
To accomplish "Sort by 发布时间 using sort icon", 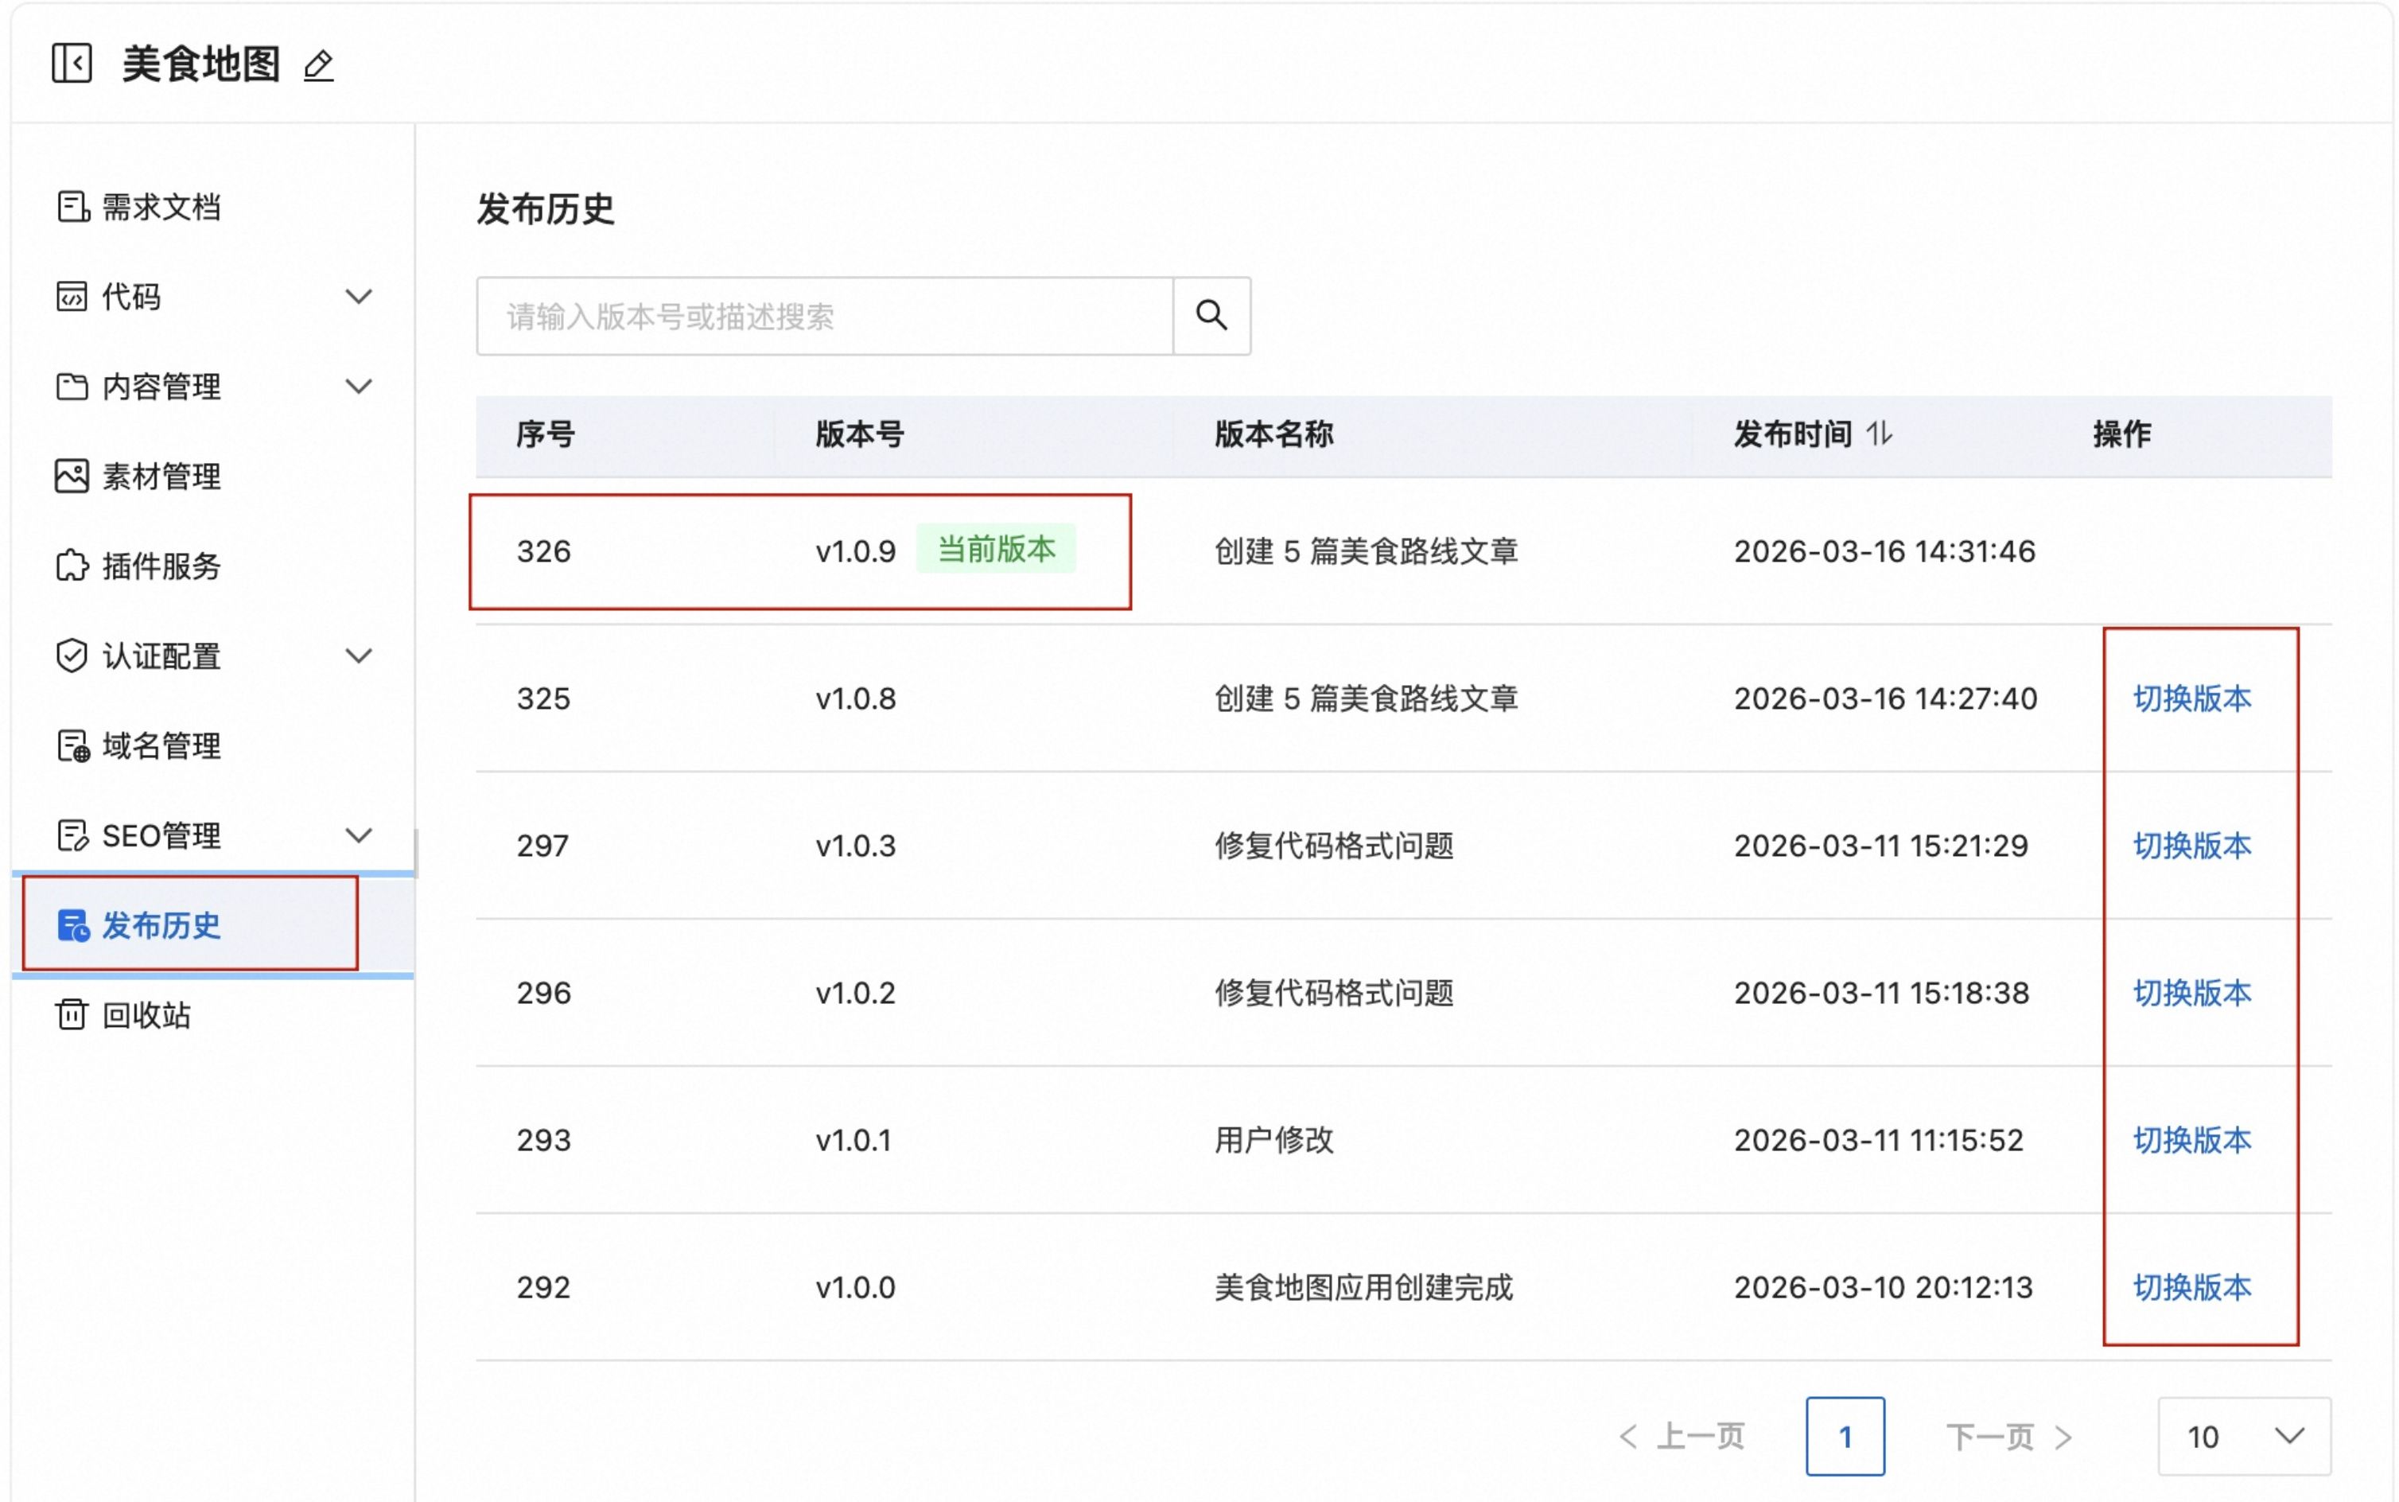I will (1879, 433).
